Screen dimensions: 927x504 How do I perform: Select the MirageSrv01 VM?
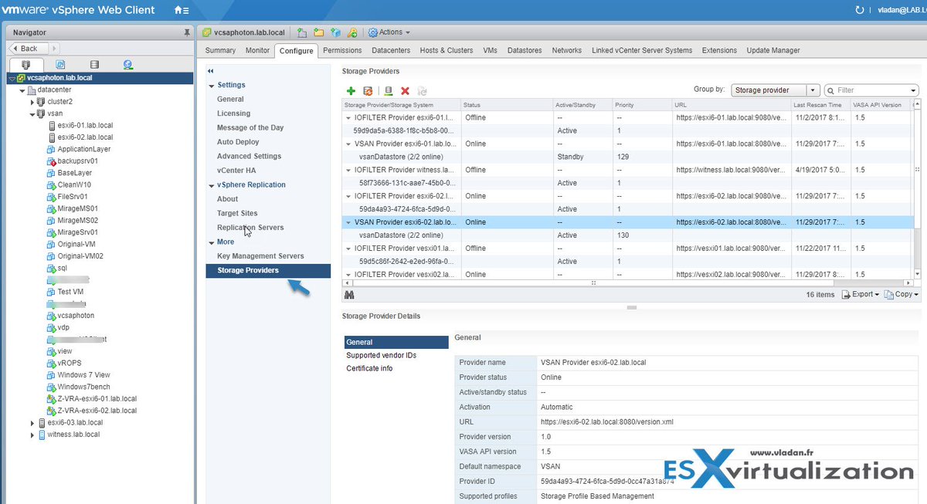click(77, 232)
